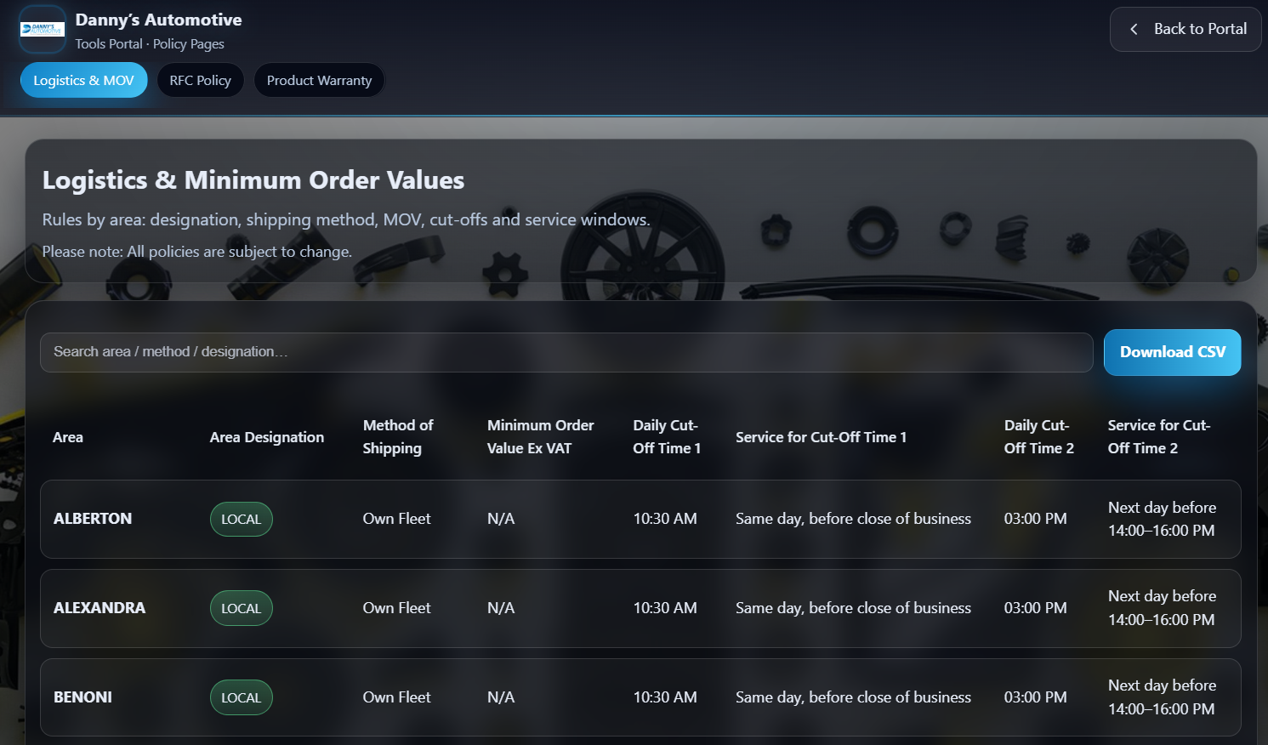
Task: Click the Daily Cut-Off Time 1 header
Action: pos(667,436)
